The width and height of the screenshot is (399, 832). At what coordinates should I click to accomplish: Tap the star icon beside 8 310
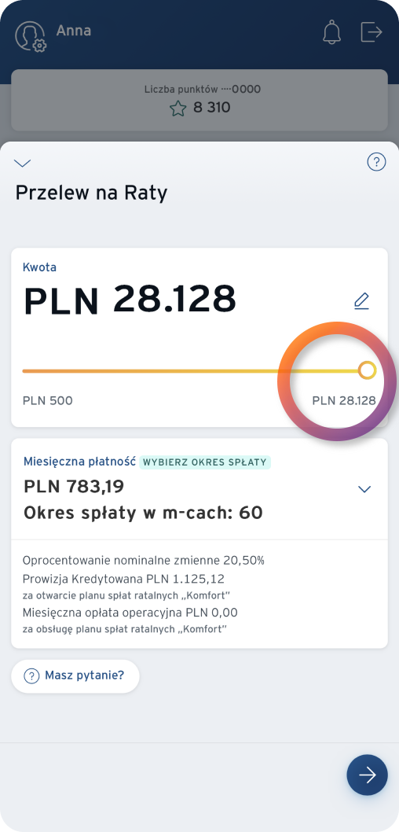coord(178,109)
